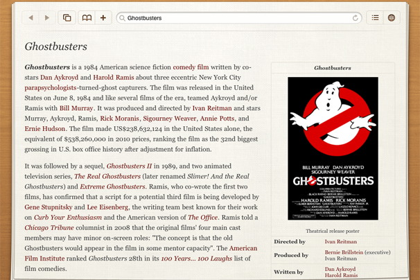The width and height of the screenshot is (420, 280).
Task: Click the plus add button
Action: 103,18
